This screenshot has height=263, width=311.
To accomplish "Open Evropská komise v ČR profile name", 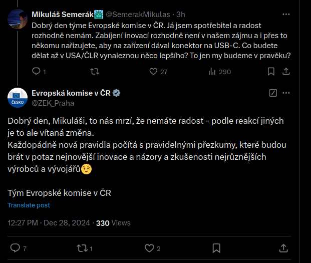I will (x=71, y=93).
